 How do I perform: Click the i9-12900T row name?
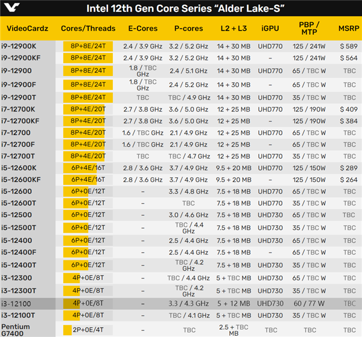[19, 98]
